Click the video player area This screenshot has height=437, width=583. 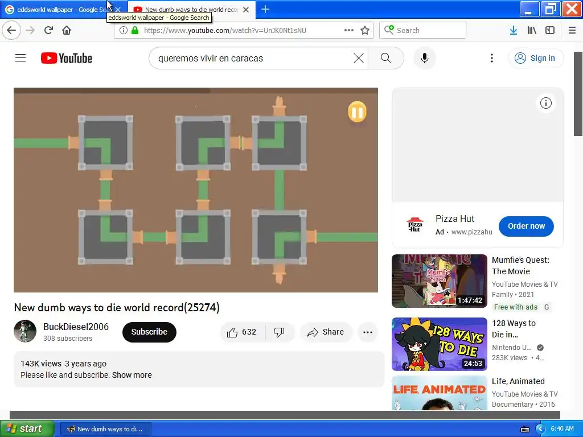click(x=196, y=190)
